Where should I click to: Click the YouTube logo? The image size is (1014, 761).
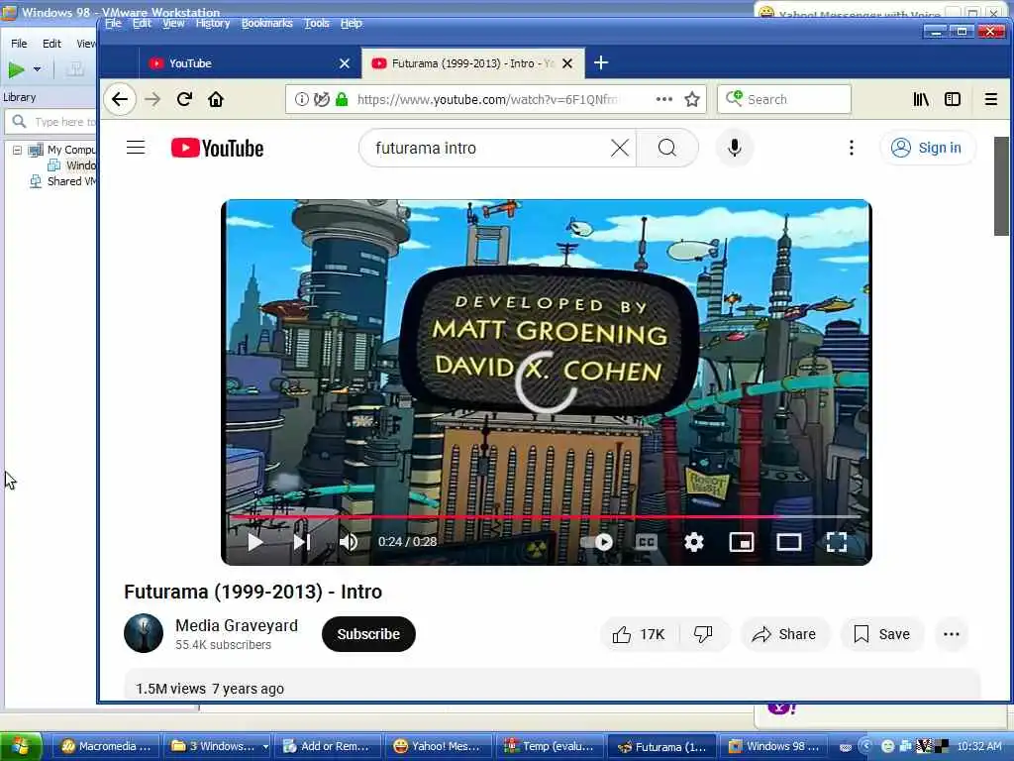coord(217,149)
